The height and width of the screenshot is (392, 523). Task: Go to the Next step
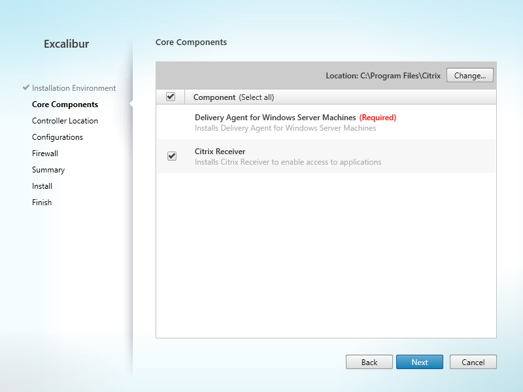click(x=420, y=362)
